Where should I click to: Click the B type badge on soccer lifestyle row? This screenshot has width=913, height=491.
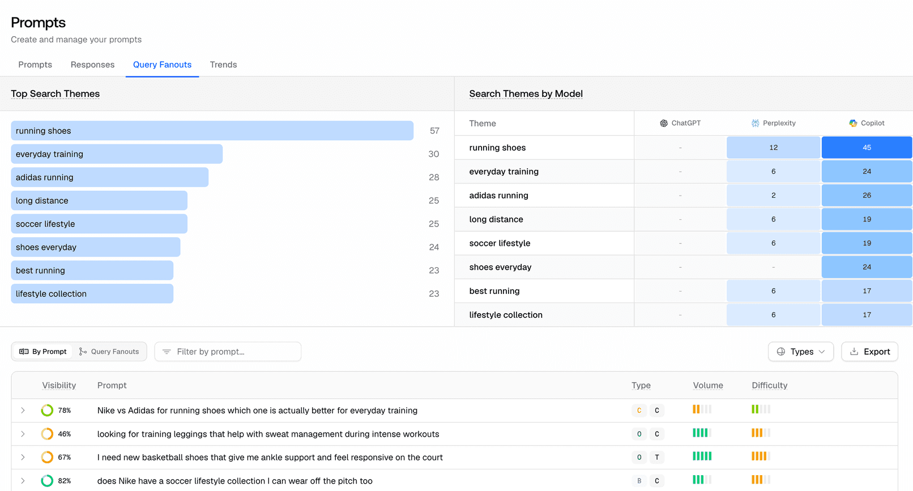tap(639, 481)
